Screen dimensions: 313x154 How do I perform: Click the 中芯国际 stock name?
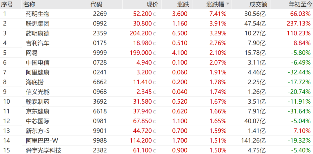(38, 121)
